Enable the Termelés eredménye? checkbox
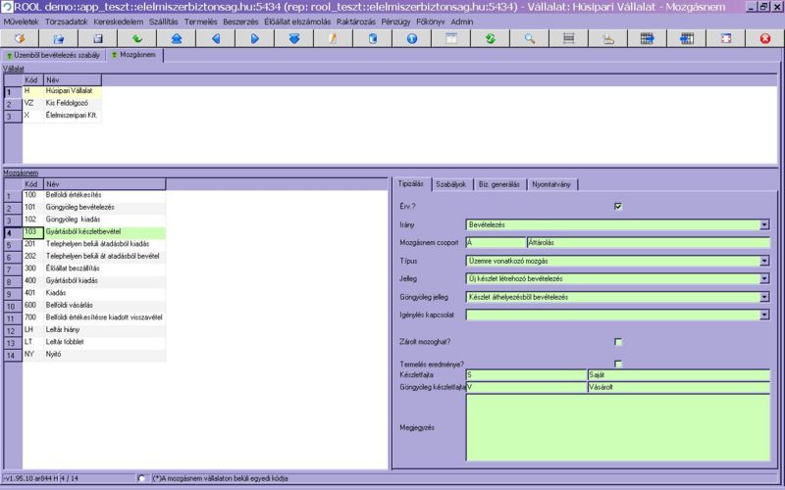 [x=618, y=364]
